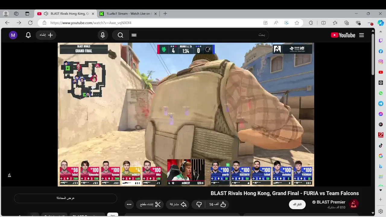Screen dimensions: 386x217
Task: Expand more sidebar apps arrow
Action: (381, 190)
